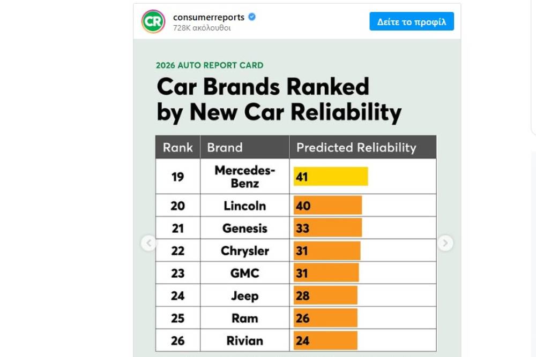Advance to the next slide with right chevron
This screenshot has height=357, width=536.
click(x=445, y=242)
